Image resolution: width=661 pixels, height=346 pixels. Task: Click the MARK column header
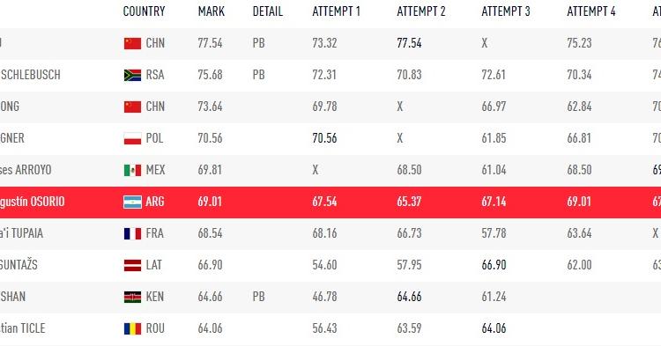tap(212, 11)
